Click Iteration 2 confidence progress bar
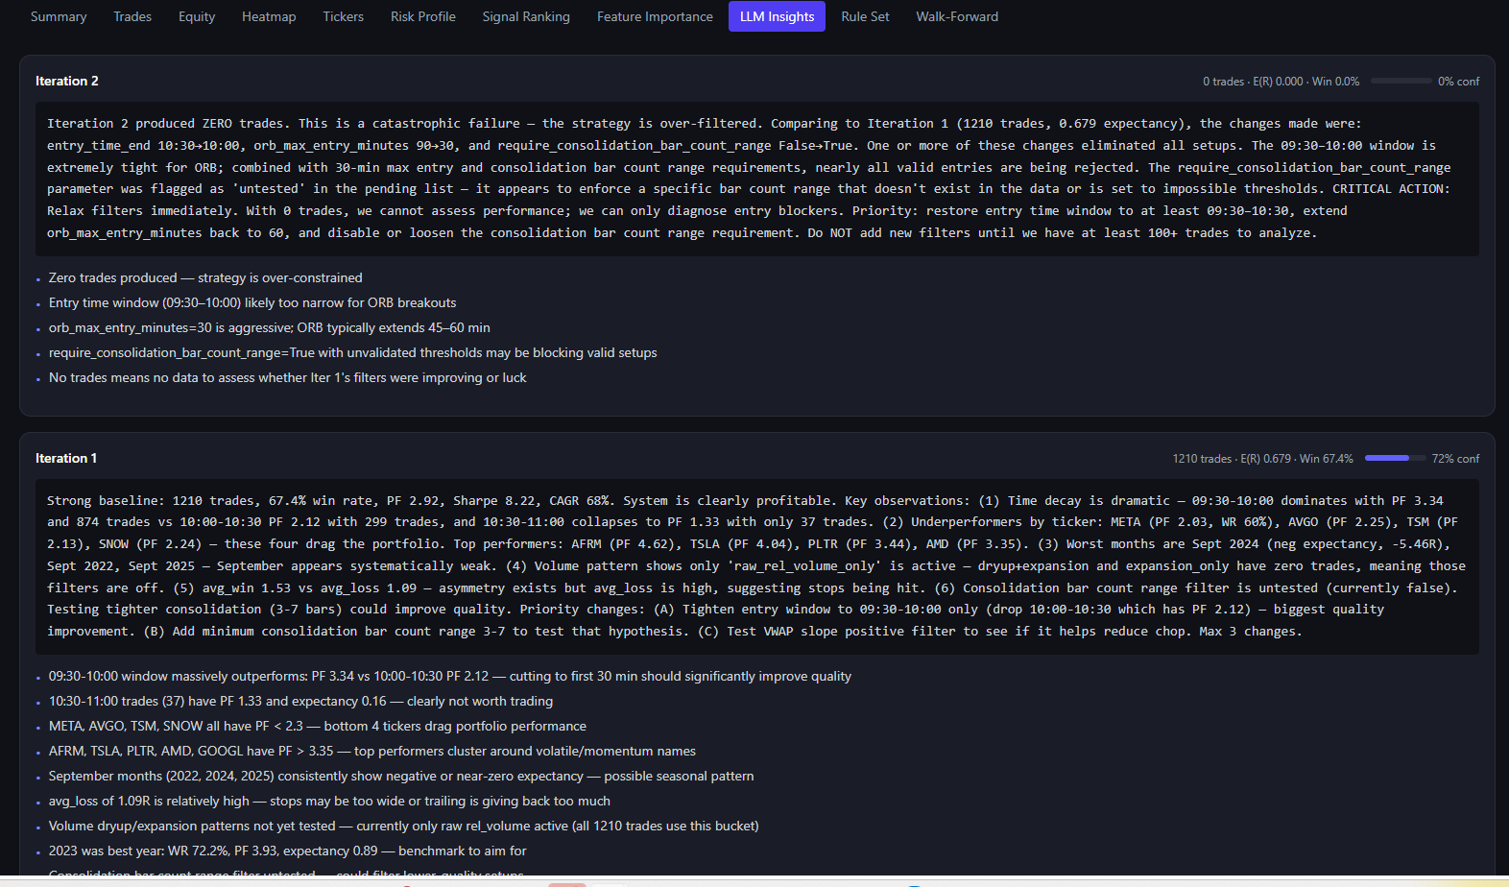 1401,81
